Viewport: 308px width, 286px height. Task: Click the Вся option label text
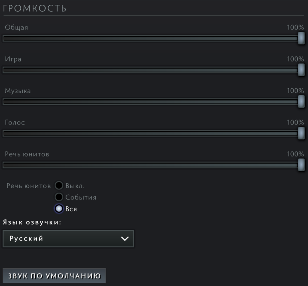[x=71, y=209]
